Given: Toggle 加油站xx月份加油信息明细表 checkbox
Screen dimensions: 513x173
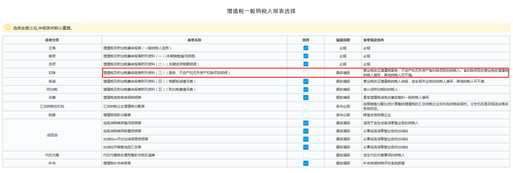Looking at the screenshot, I should pyautogui.click(x=305, y=139).
